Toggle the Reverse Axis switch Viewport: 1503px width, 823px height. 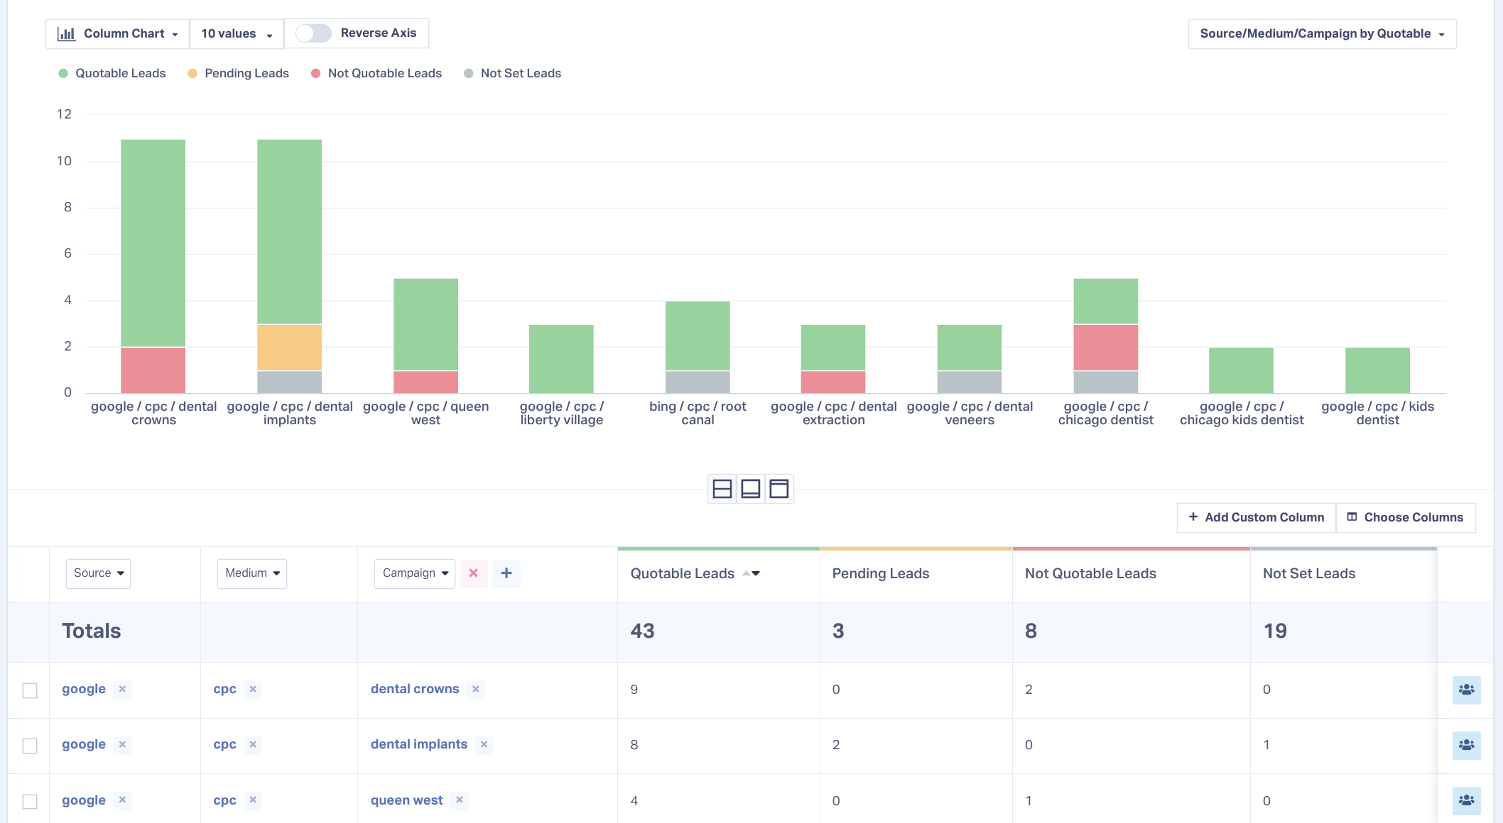tap(313, 33)
